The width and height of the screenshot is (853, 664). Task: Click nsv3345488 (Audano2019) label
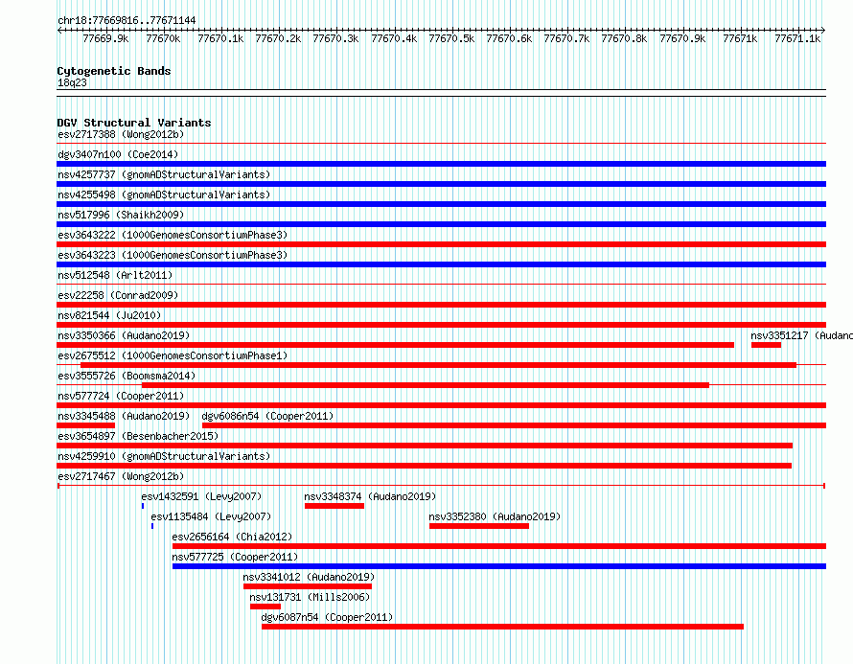(x=124, y=416)
